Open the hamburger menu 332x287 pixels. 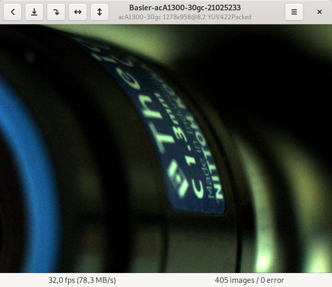click(x=294, y=12)
